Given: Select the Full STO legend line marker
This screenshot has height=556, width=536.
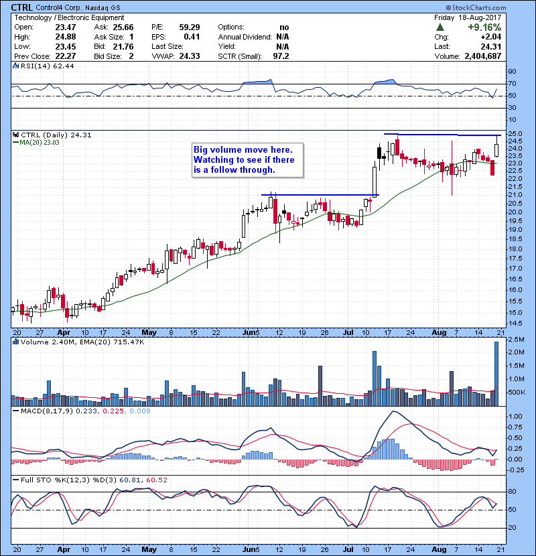Looking at the screenshot, I should click(16, 480).
